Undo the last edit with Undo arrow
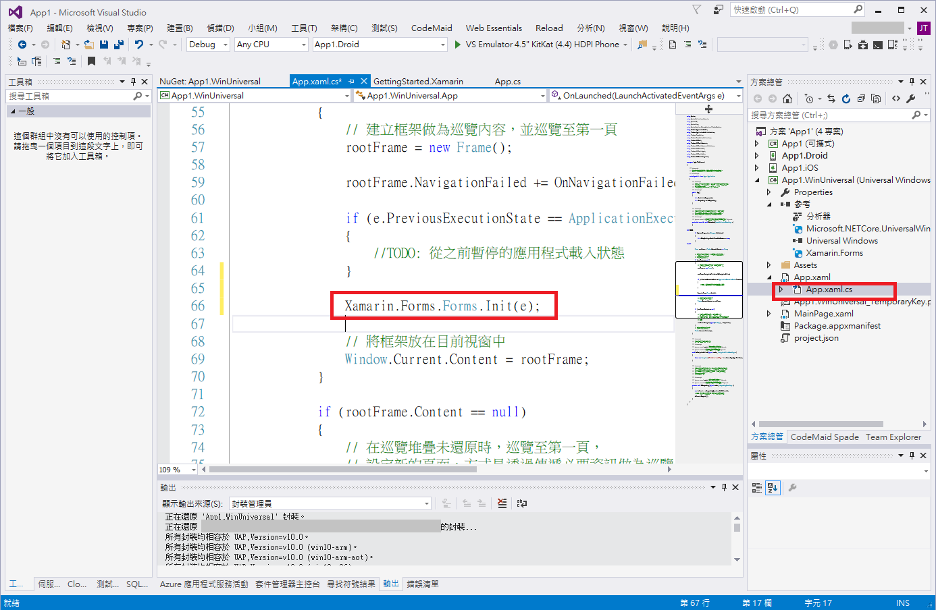The width and height of the screenshot is (936, 610). pyautogui.click(x=139, y=45)
